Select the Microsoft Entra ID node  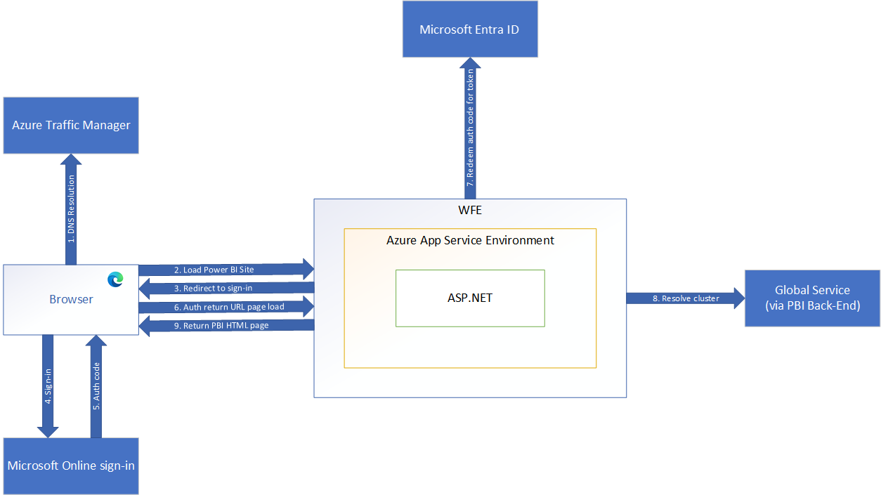coord(469,29)
